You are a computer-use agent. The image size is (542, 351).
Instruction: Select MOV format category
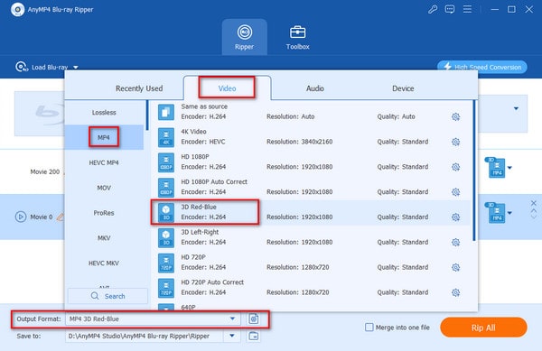(104, 188)
